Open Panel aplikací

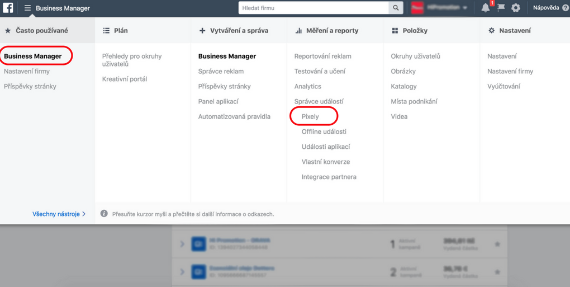[218, 101]
